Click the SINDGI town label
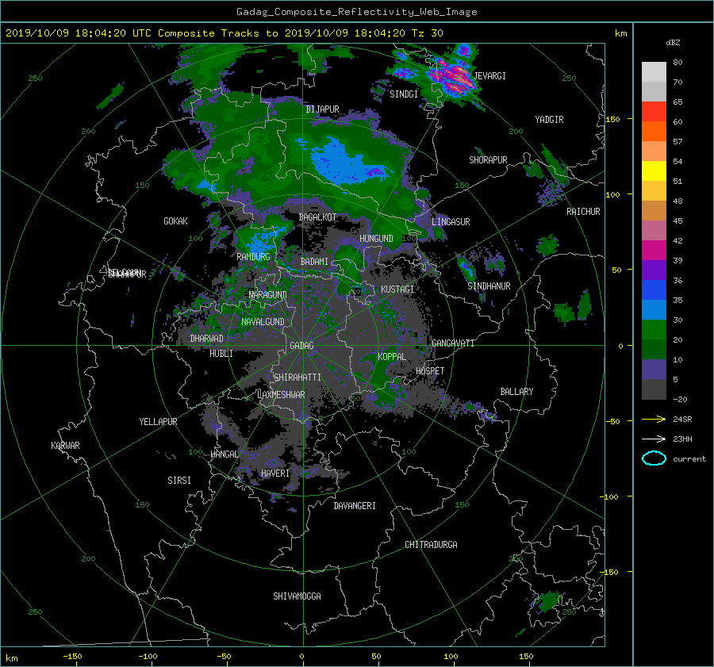The width and height of the screenshot is (714, 667). pos(404,94)
